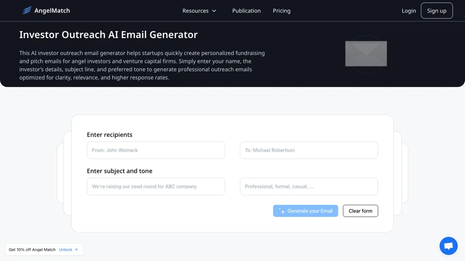Image resolution: width=465 pixels, height=261 pixels.
Task: Open the Publication page
Action: [246, 11]
